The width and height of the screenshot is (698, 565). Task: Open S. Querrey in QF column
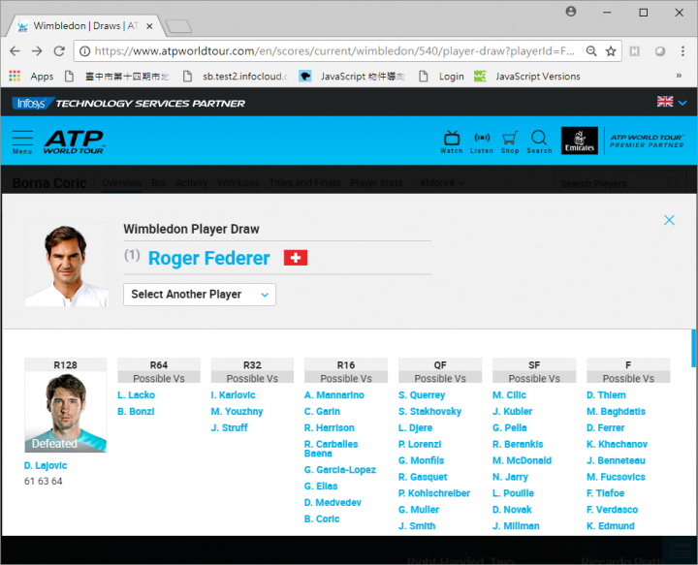coord(422,395)
